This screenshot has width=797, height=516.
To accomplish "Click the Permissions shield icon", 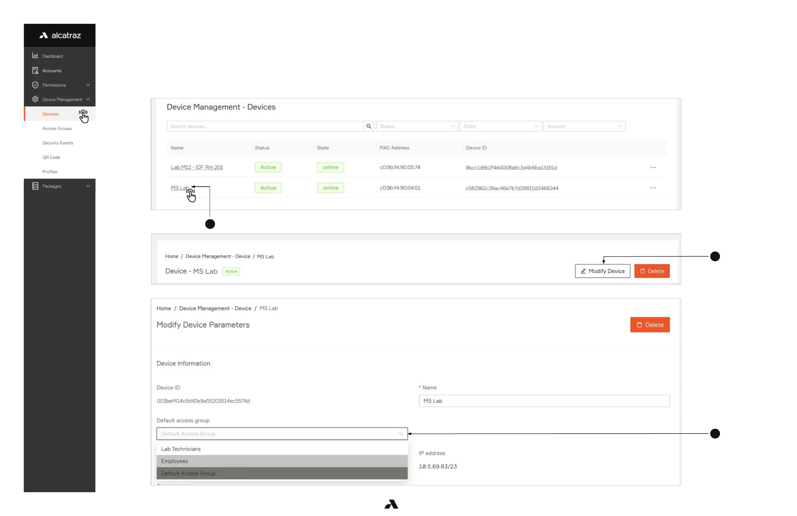I will click(35, 85).
